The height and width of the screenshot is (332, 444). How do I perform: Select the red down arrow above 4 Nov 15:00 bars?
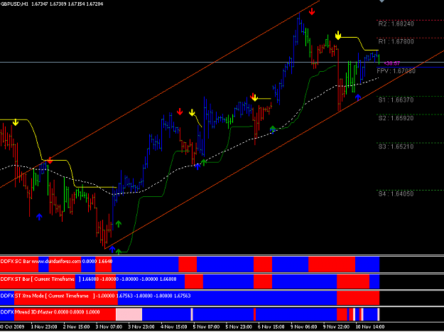click(x=180, y=112)
